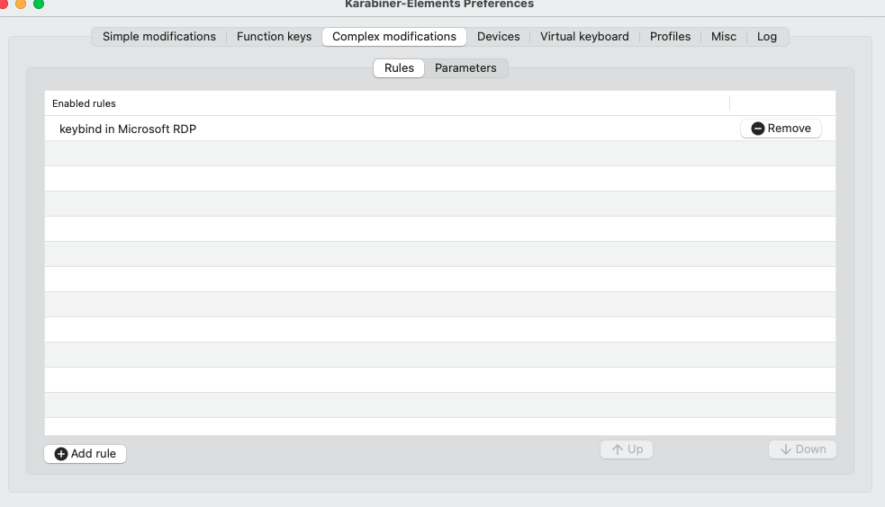Image resolution: width=885 pixels, height=507 pixels.
Task: Click the Down button
Action: [x=802, y=449]
